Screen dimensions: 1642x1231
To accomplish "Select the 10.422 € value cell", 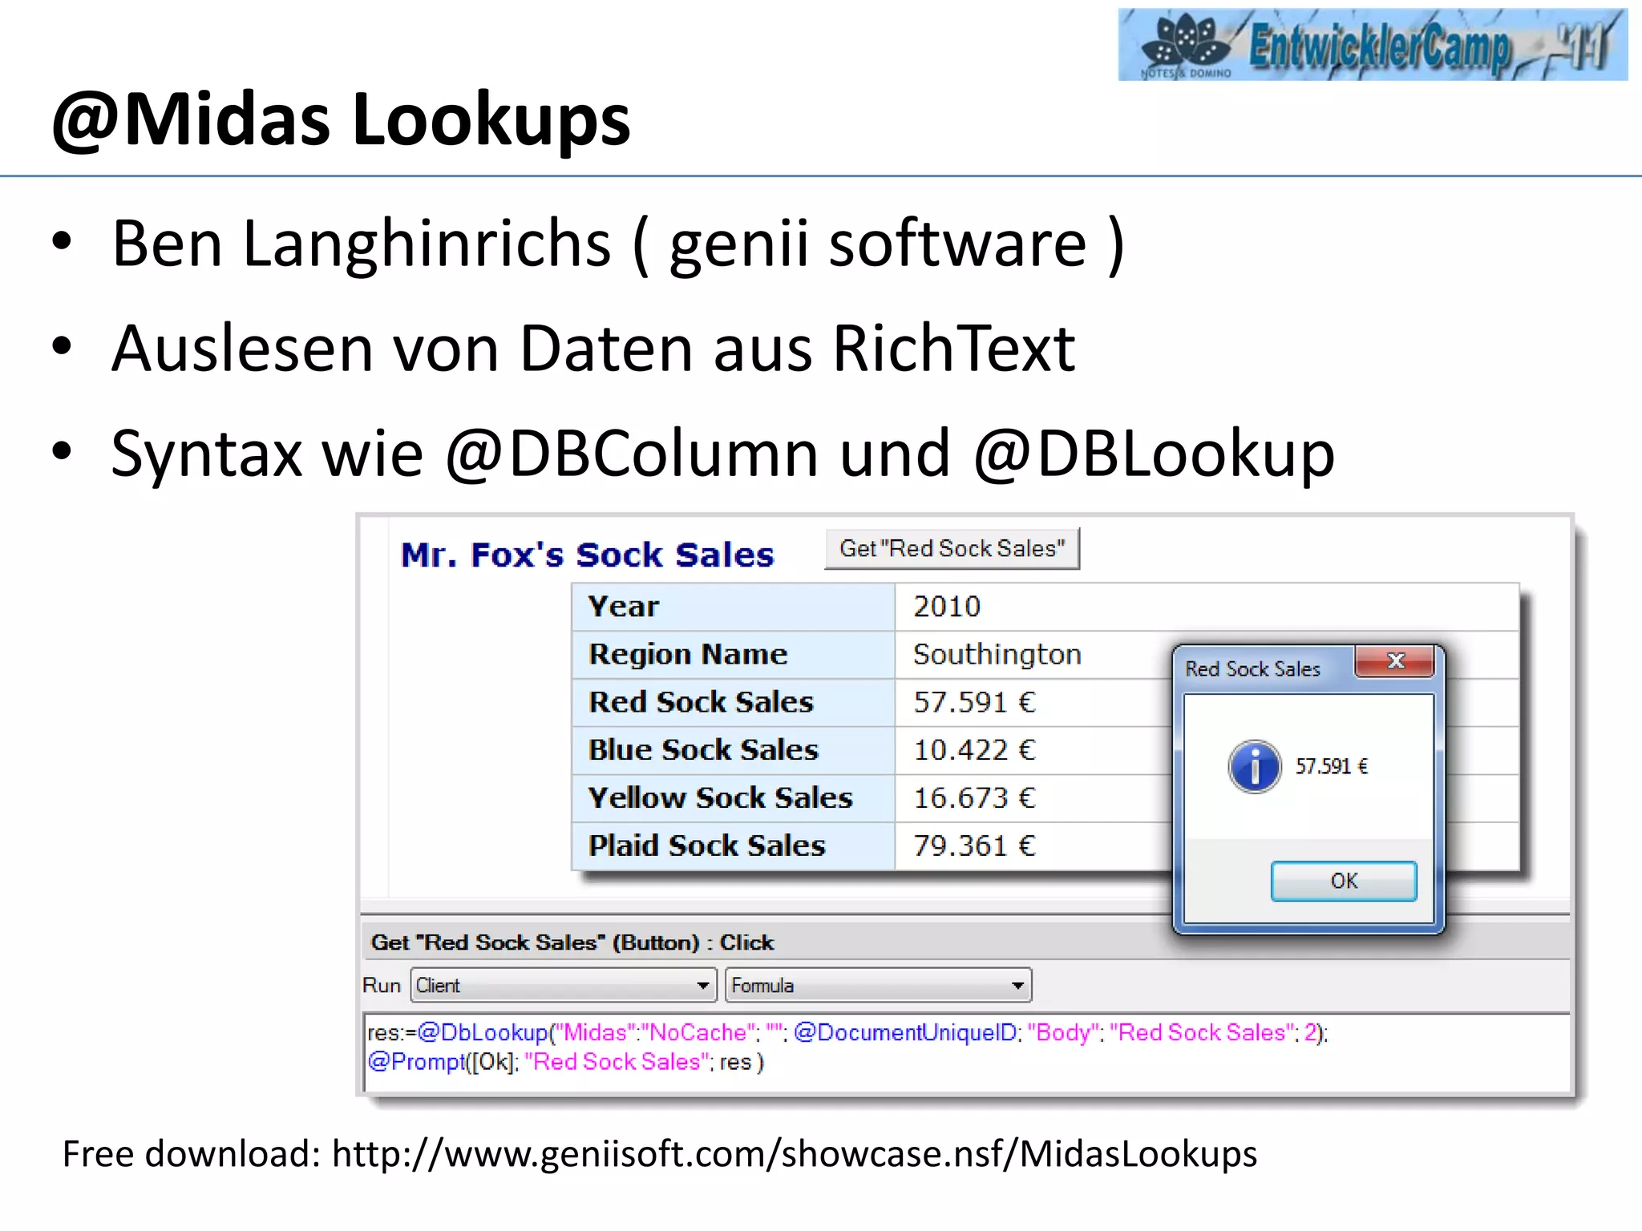I will pos(1033,750).
